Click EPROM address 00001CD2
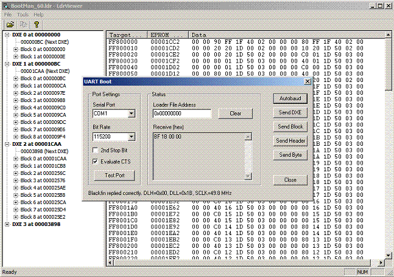Screen dimensions: 394x277 click(x=165, y=48)
